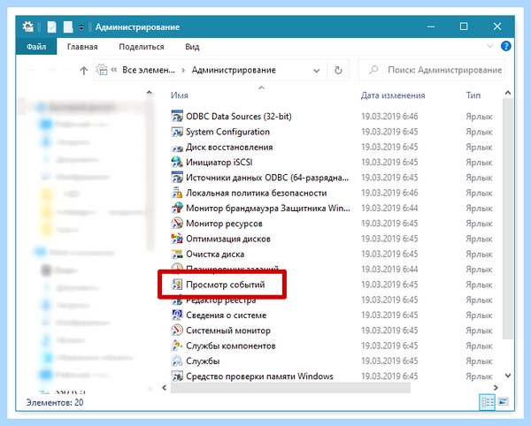Image resolution: width=531 pixels, height=426 pixels.
Task: Expand the ribbon with chevron arrow
Action: (x=489, y=46)
